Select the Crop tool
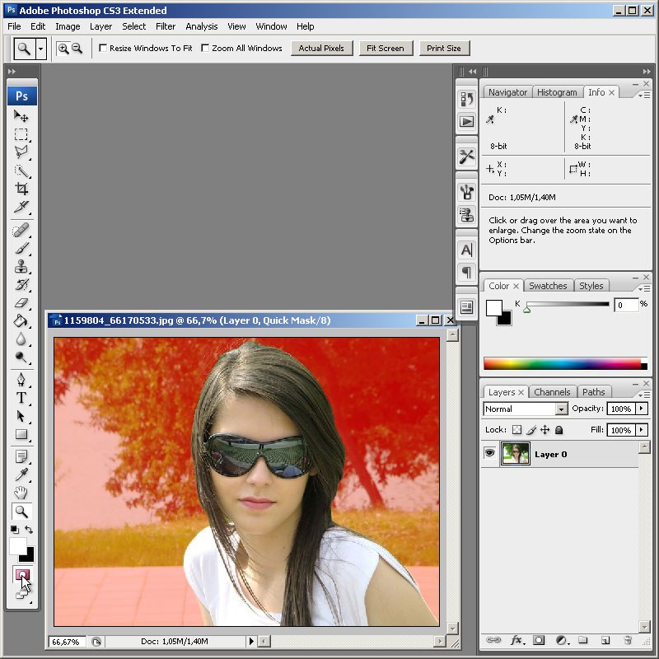Viewport: 659px width, 659px height. pos(21,189)
